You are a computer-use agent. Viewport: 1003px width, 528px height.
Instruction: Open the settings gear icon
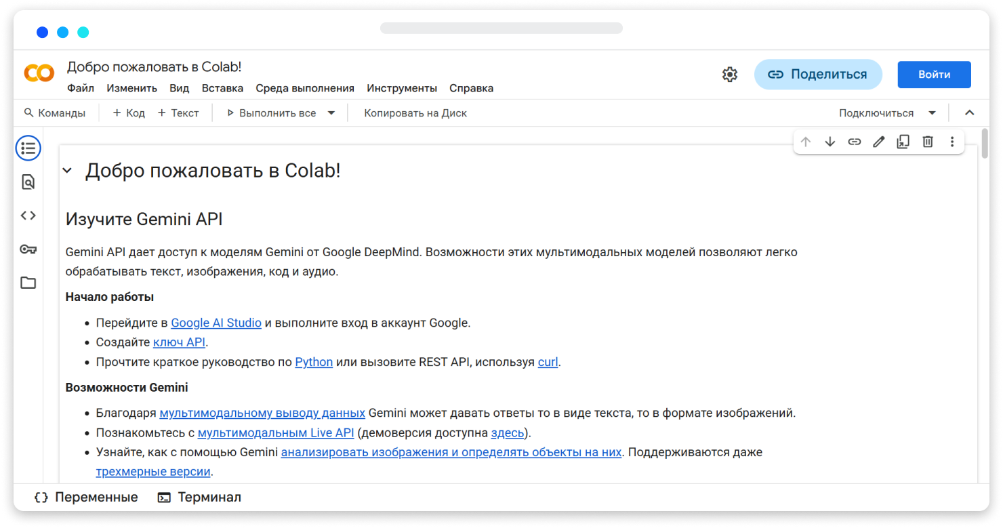(x=730, y=75)
